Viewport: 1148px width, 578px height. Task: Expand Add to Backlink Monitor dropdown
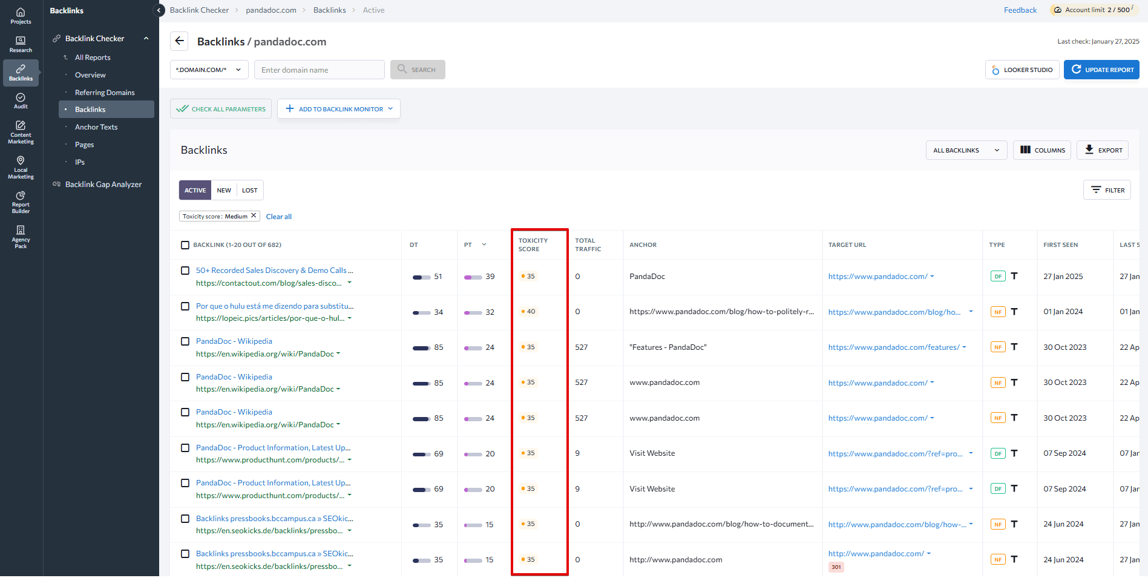(390, 109)
